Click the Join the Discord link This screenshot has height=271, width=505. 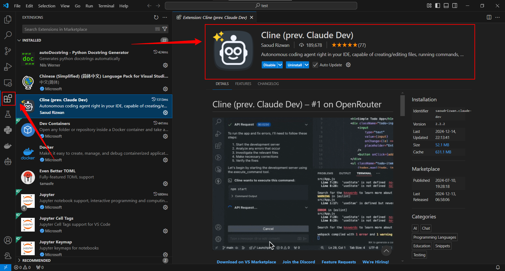[299, 262]
